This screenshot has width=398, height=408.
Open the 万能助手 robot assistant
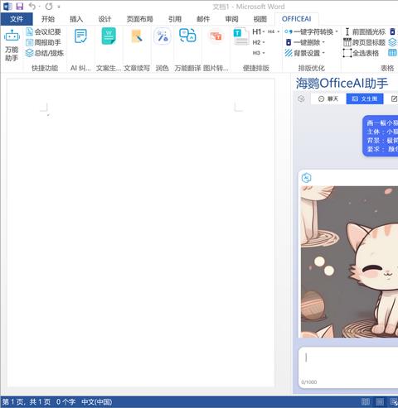[12, 46]
